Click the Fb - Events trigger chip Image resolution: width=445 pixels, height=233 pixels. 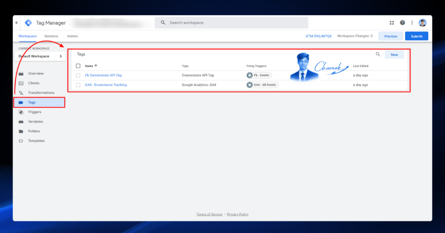[259, 75]
